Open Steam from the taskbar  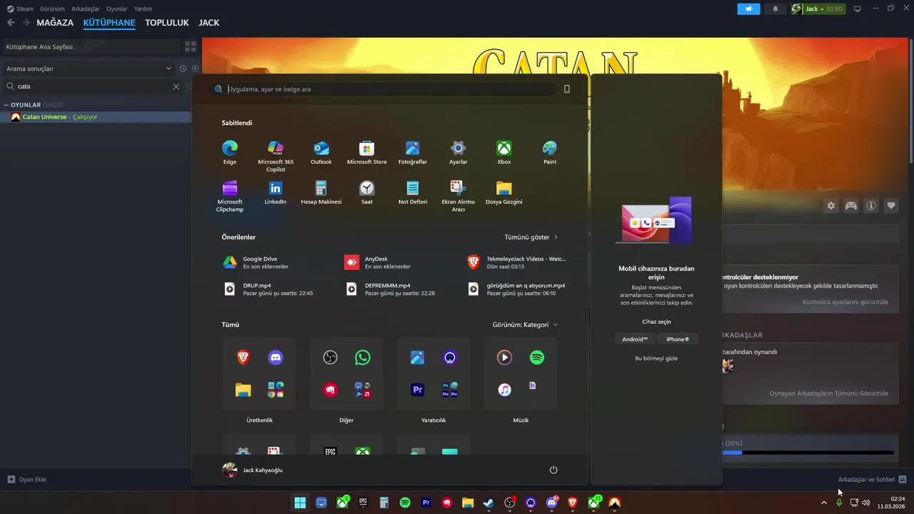[x=488, y=503]
